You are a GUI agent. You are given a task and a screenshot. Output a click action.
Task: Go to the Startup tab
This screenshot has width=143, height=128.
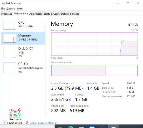[x=48, y=14]
